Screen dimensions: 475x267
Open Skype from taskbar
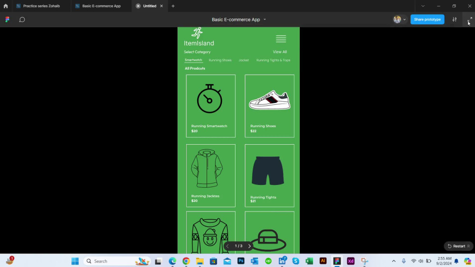click(x=295, y=261)
